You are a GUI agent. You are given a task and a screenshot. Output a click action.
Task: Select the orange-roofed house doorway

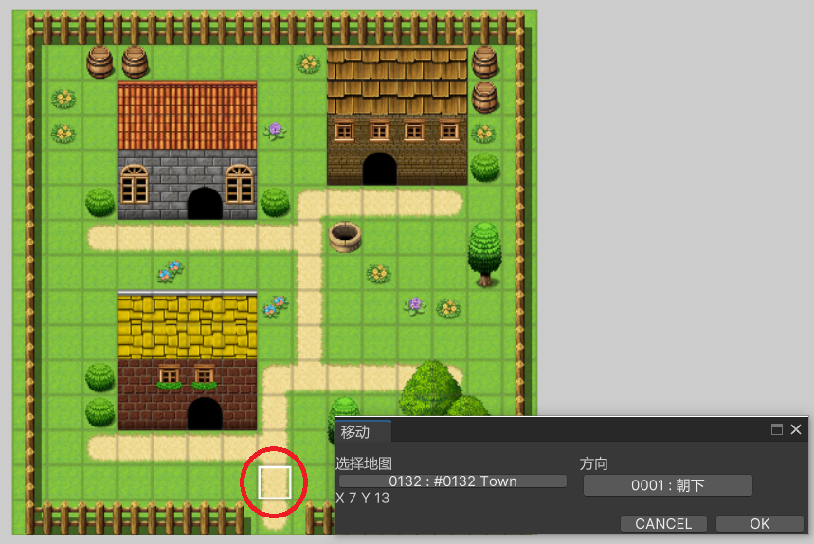pos(205,203)
